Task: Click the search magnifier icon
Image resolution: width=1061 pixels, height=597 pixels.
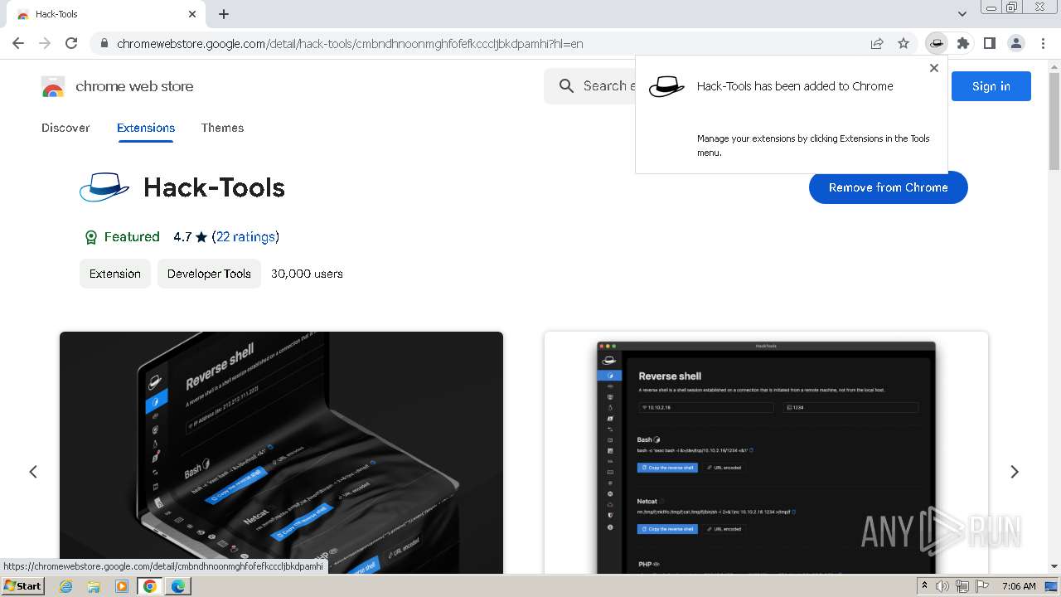Action: pos(566,86)
